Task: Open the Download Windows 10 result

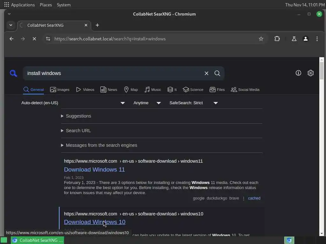Action: [95, 222]
